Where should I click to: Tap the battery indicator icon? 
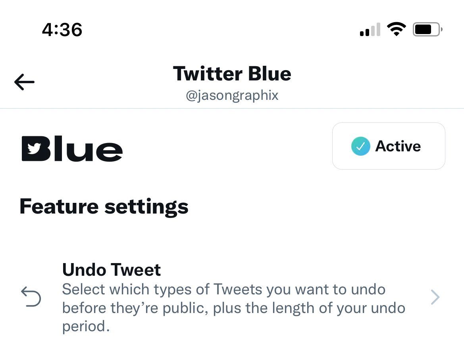(x=427, y=30)
